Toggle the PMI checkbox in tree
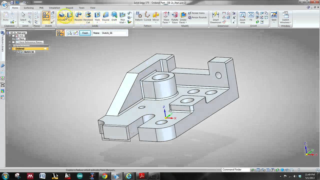The image size is (320, 180). point(13,36)
